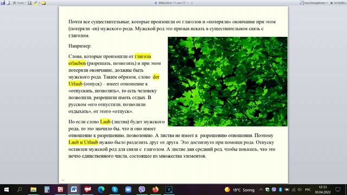Click the Save icon in Word toolbar
Image resolution: width=347 pixels, height=195 pixels.
(3, 3)
